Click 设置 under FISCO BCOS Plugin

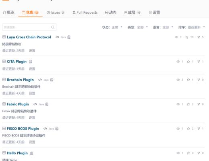[x=32, y=142]
